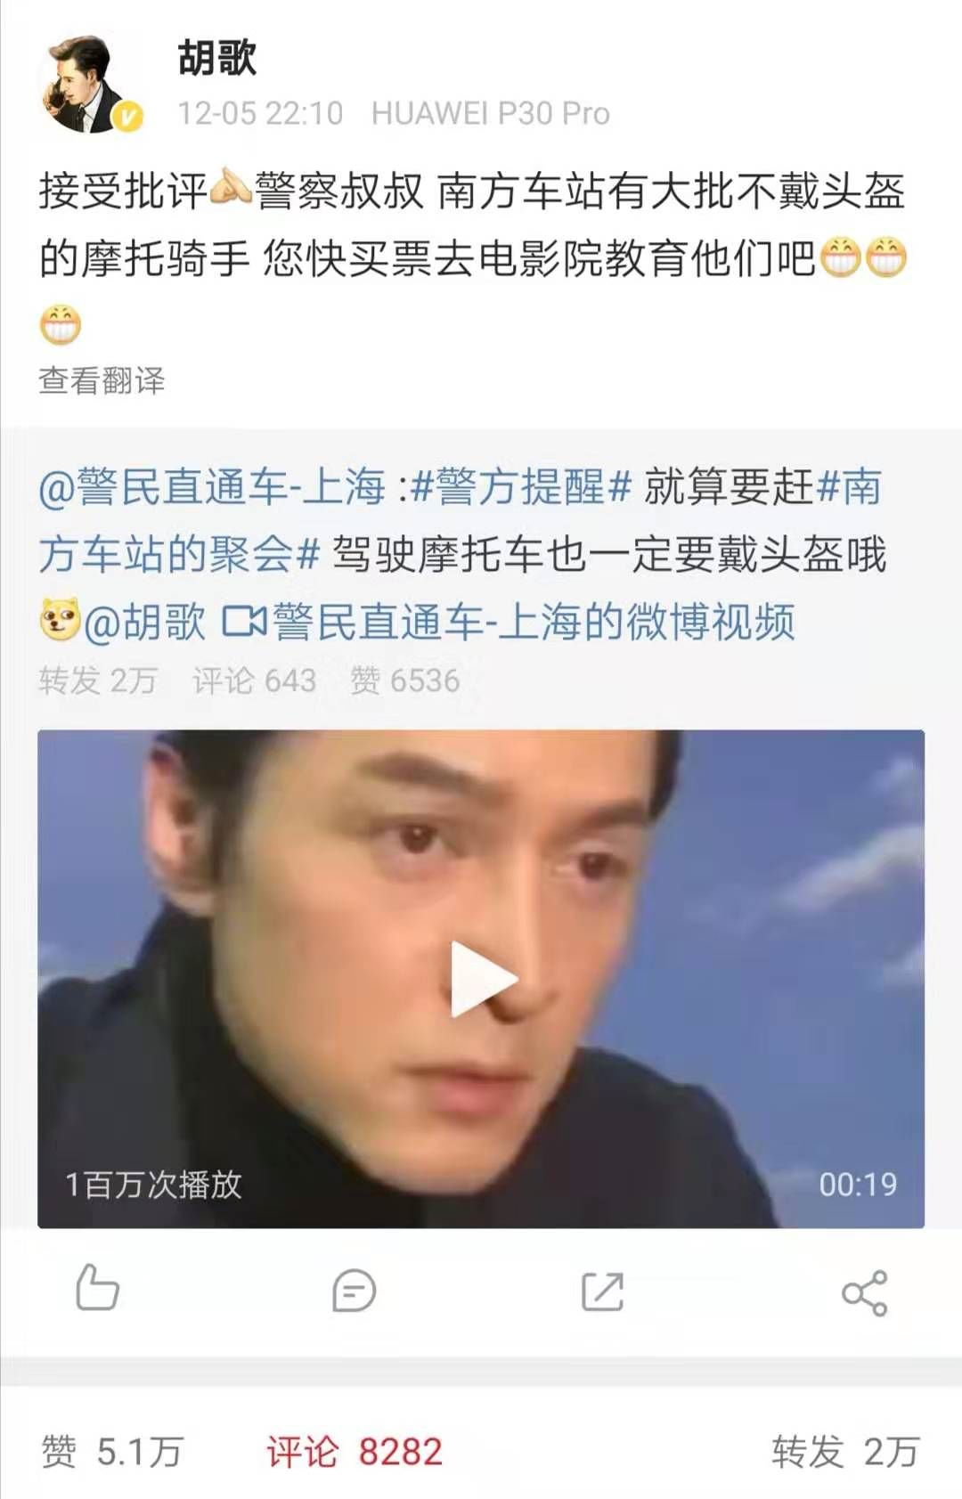
Task: Play the video with center triangle
Action: [x=482, y=978]
